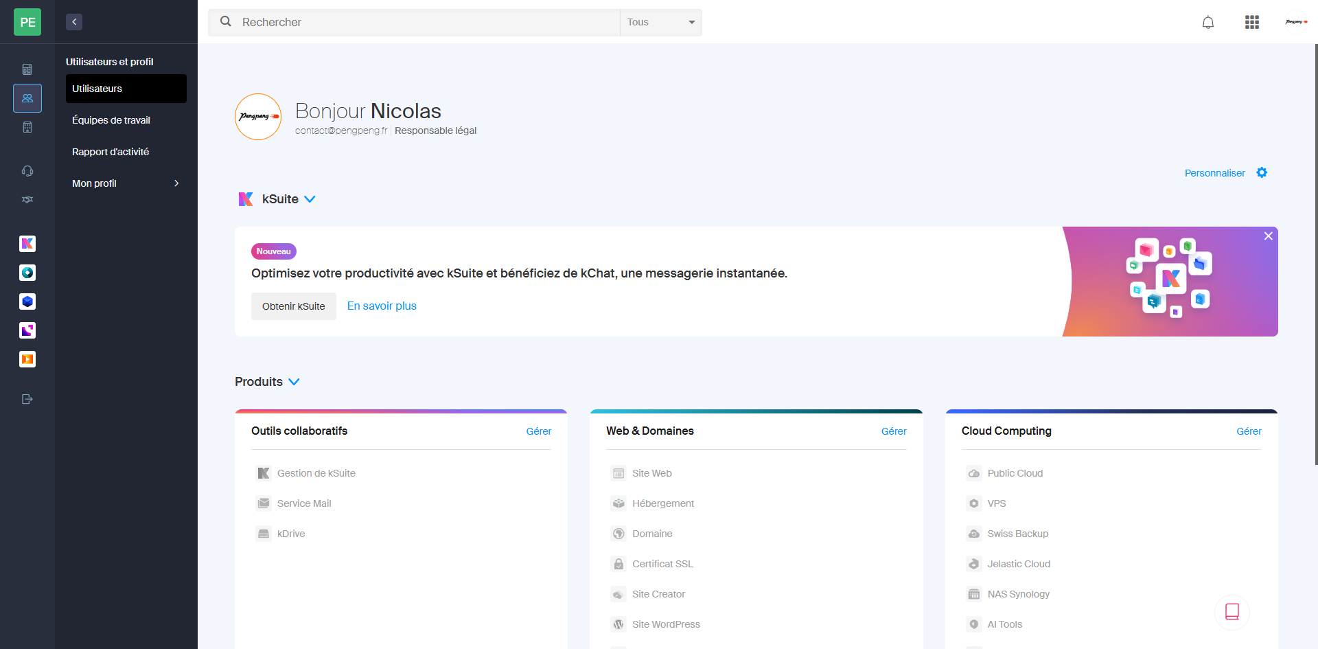Open Hébergement product
The image size is (1318, 649).
click(653, 503)
